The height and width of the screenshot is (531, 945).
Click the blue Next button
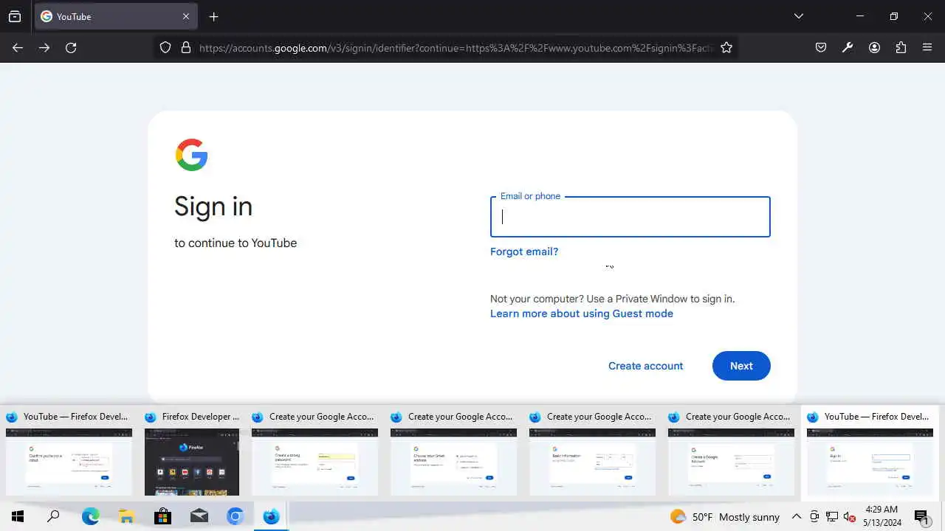[x=741, y=366]
